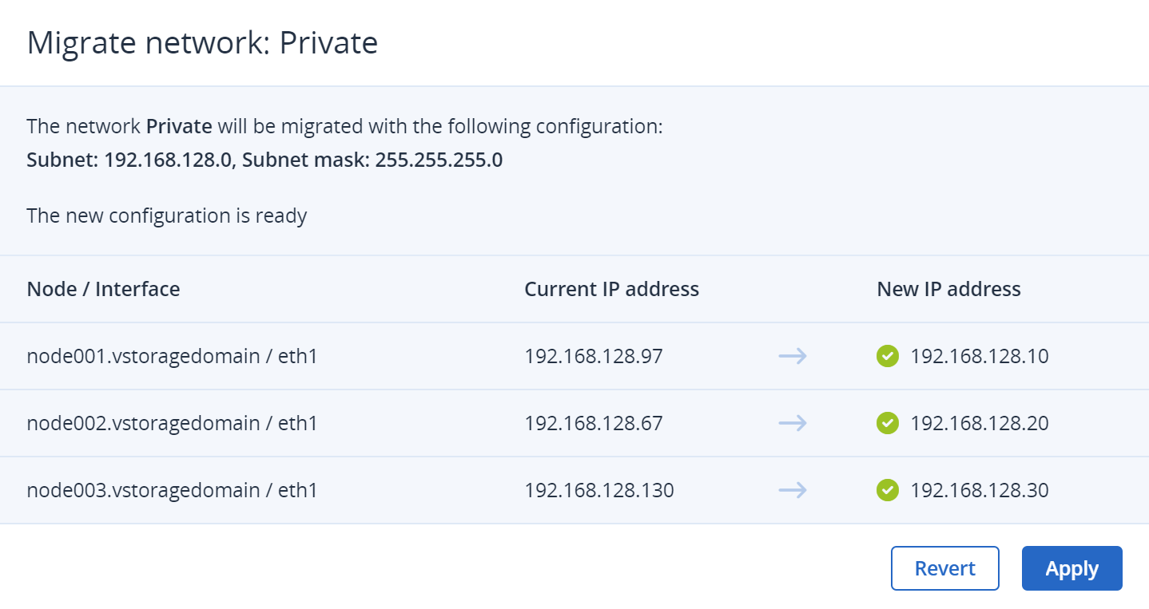Click the Migrate network: Private title
The height and width of the screenshot is (609, 1149).
coord(202,42)
